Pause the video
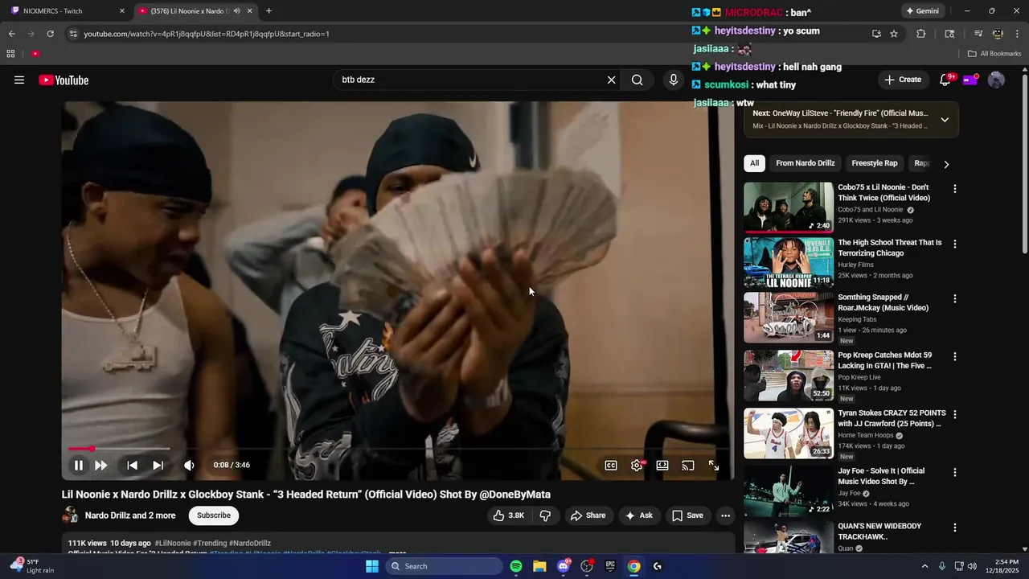Screen dimensions: 1029x579 [79, 465]
